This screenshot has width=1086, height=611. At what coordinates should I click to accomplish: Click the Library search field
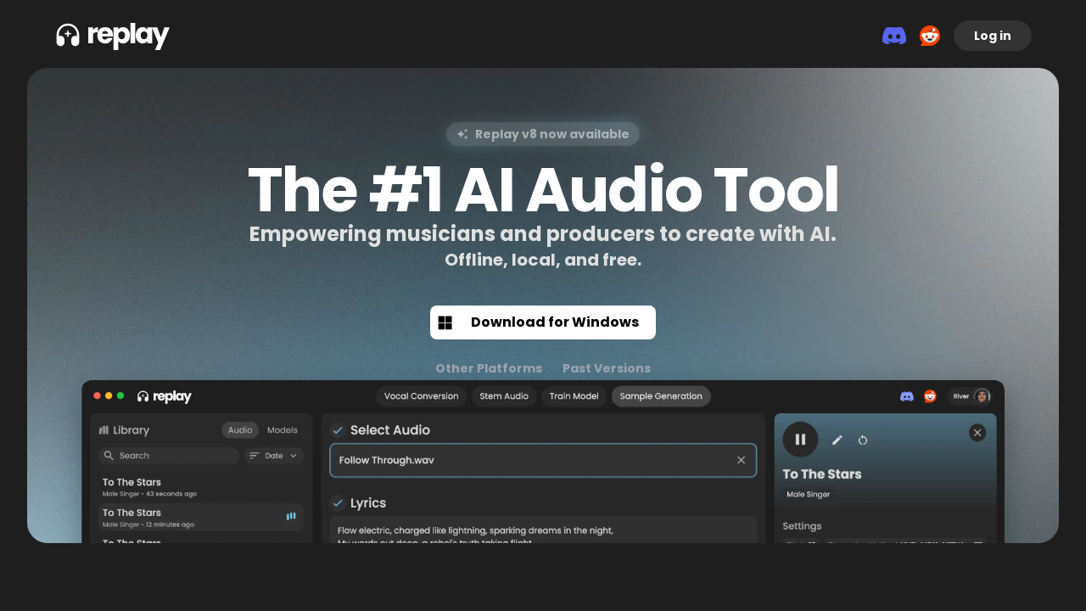(169, 456)
